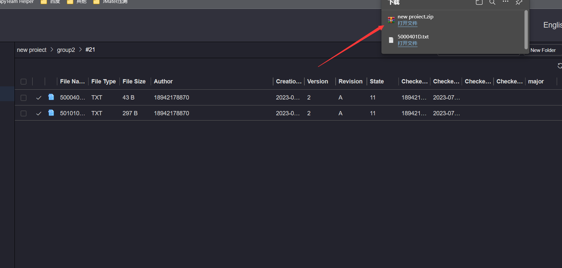
Task: Click file icon in the 501010… row
Action: (51, 113)
